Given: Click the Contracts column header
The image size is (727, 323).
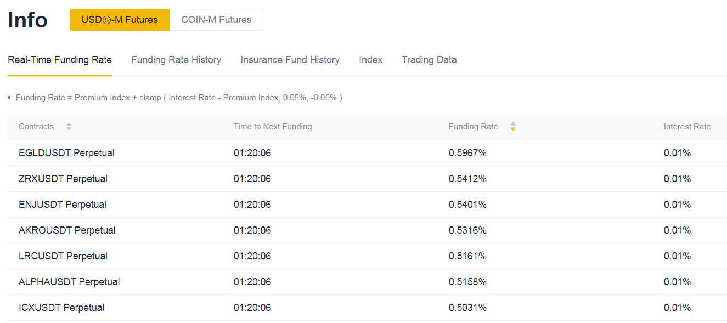Looking at the screenshot, I should point(36,127).
